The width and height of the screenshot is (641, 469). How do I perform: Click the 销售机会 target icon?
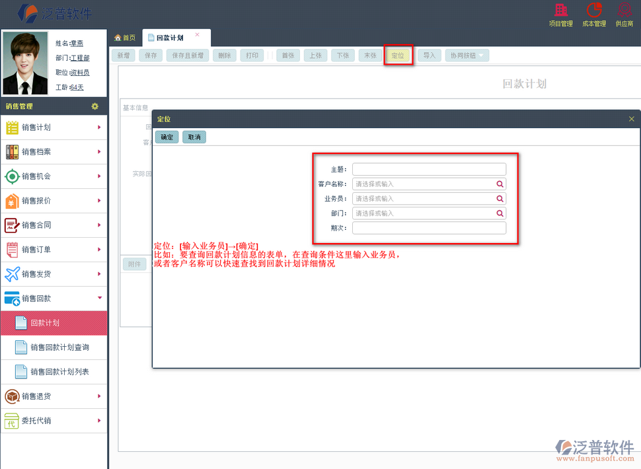coord(12,176)
